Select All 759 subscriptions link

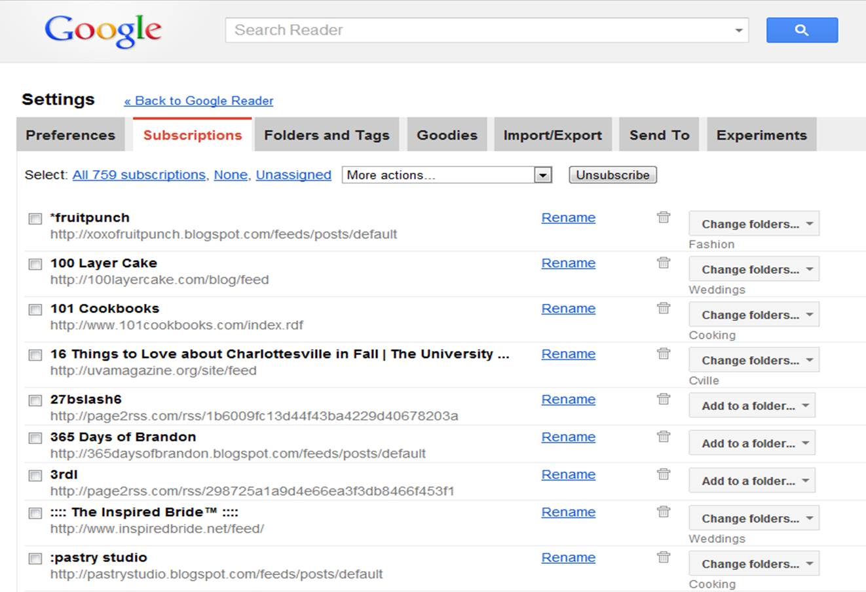tap(139, 175)
